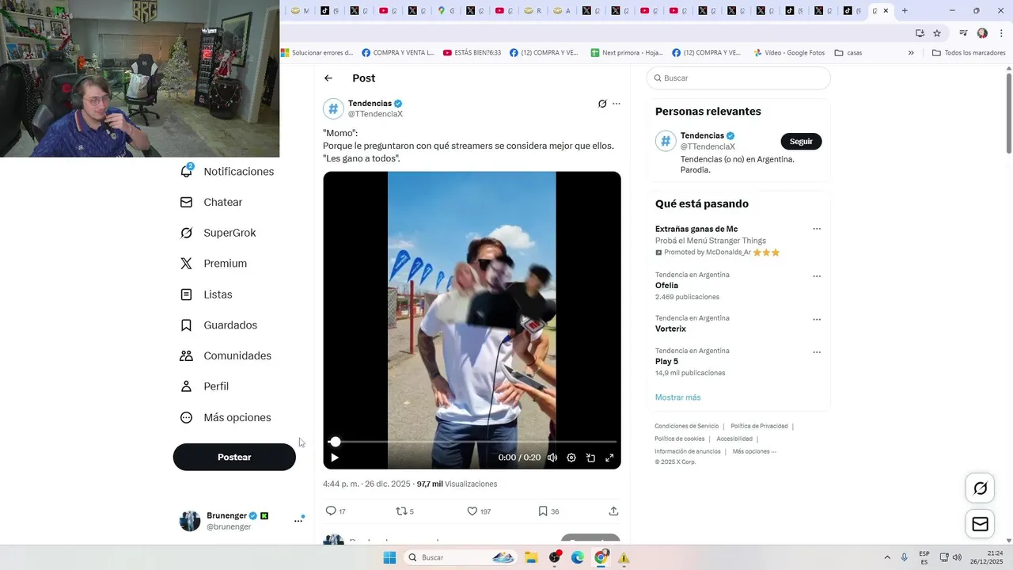1013x570 pixels.
Task: Like the post with 197 likes
Action: [479, 511]
